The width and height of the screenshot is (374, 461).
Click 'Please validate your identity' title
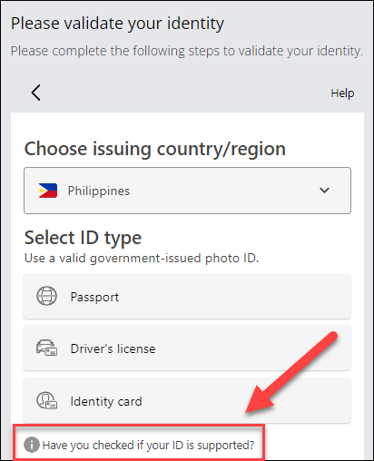(117, 24)
